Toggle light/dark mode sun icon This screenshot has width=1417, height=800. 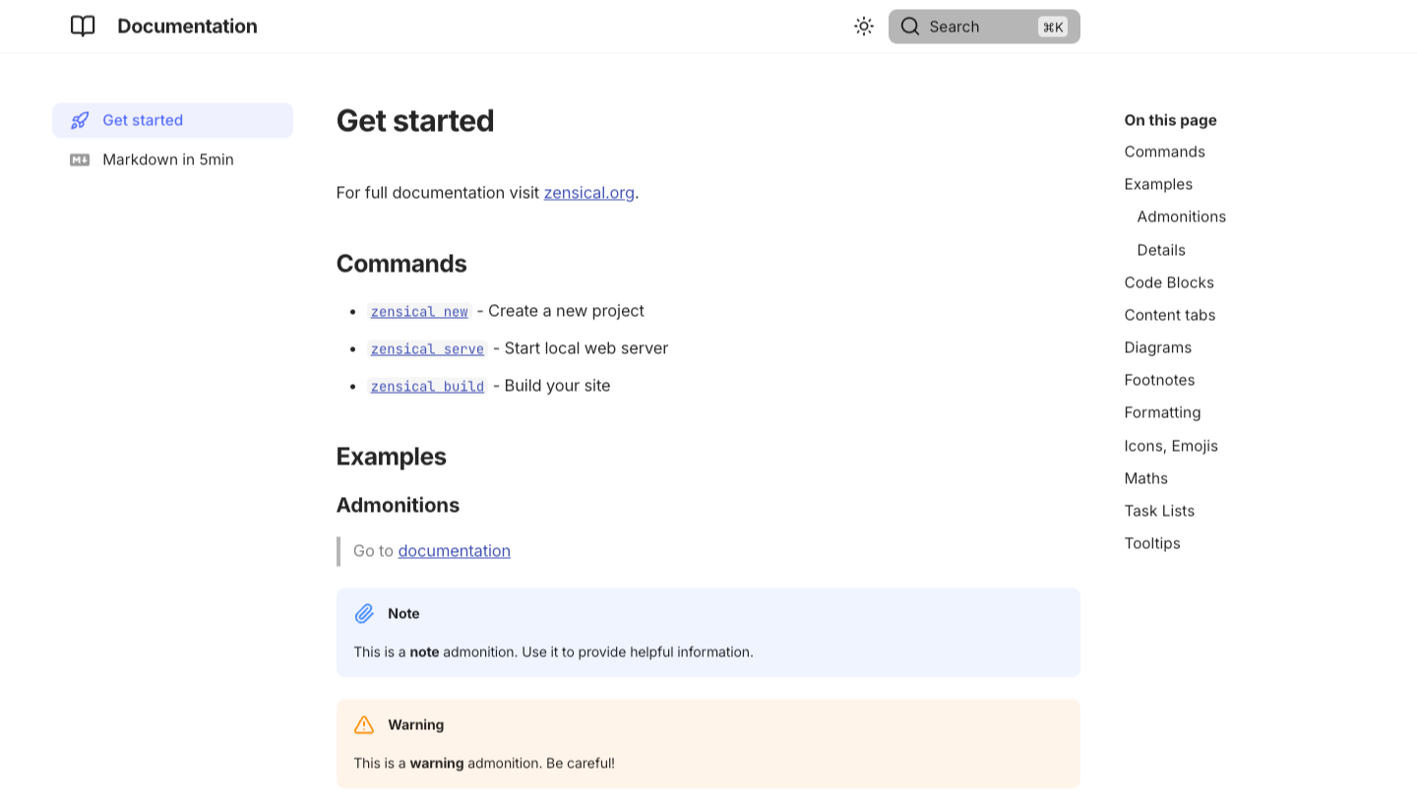click(864, 27)
